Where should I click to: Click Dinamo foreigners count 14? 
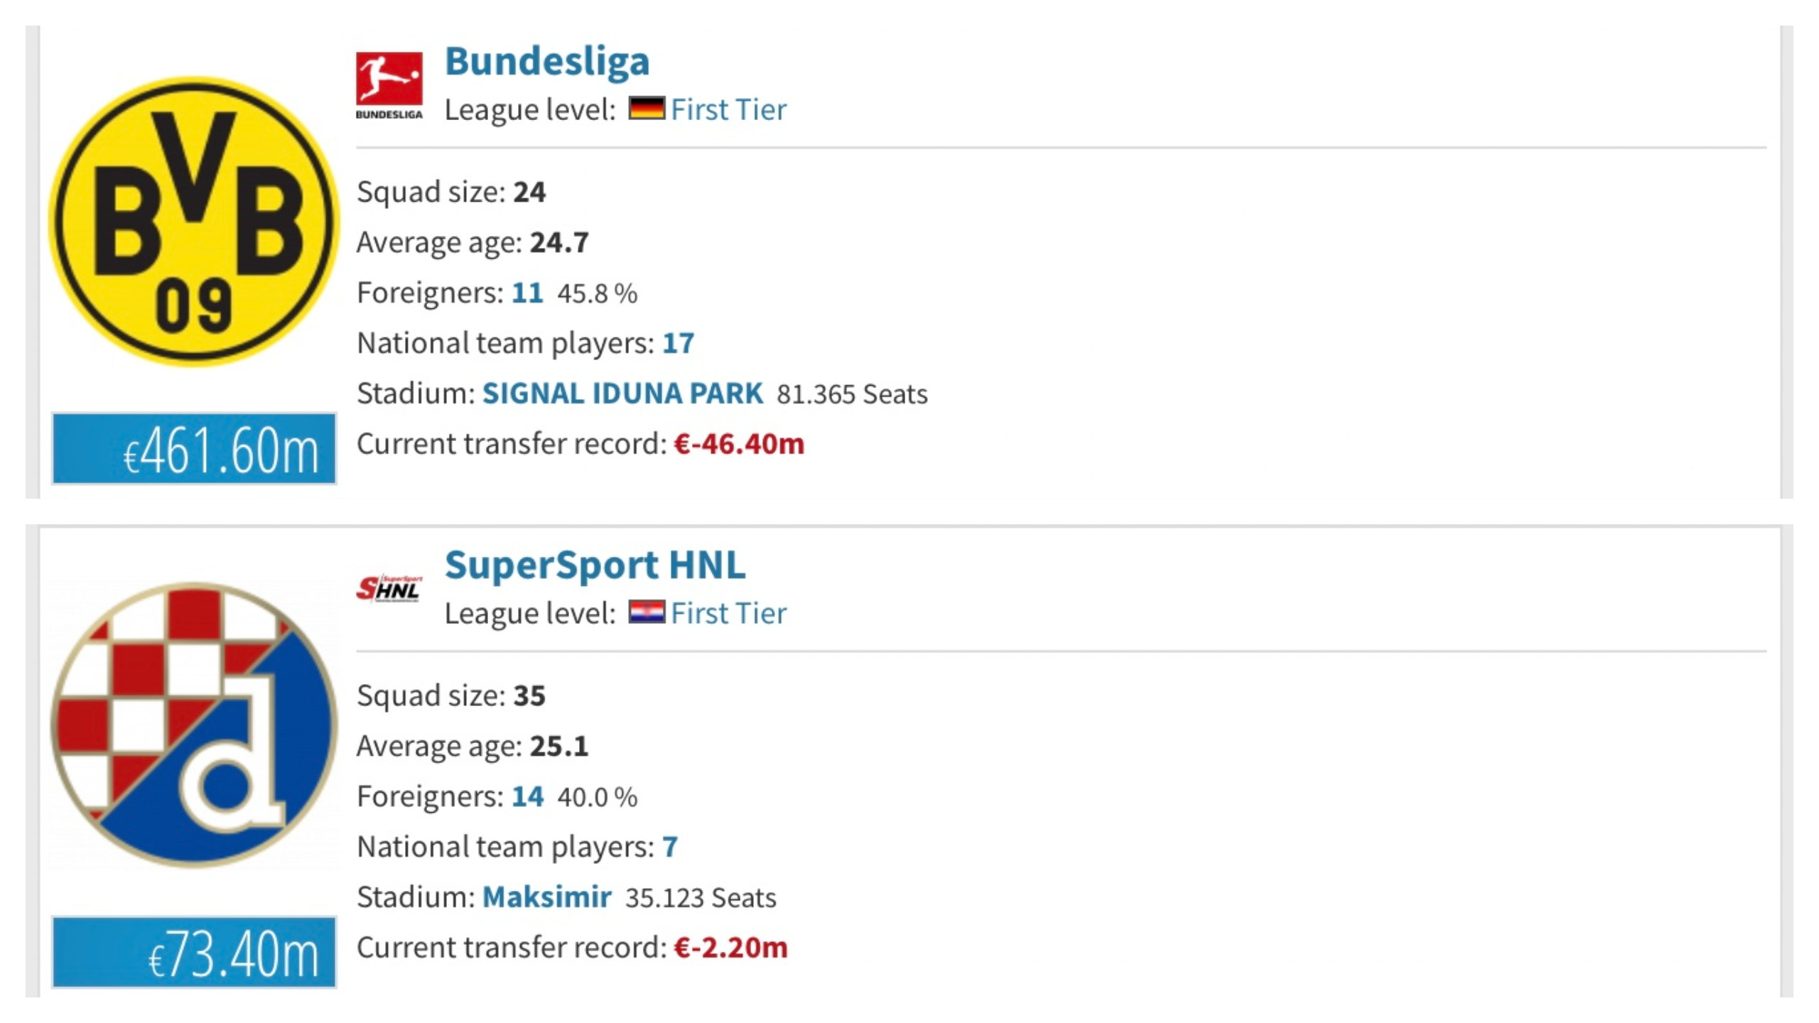528,796
